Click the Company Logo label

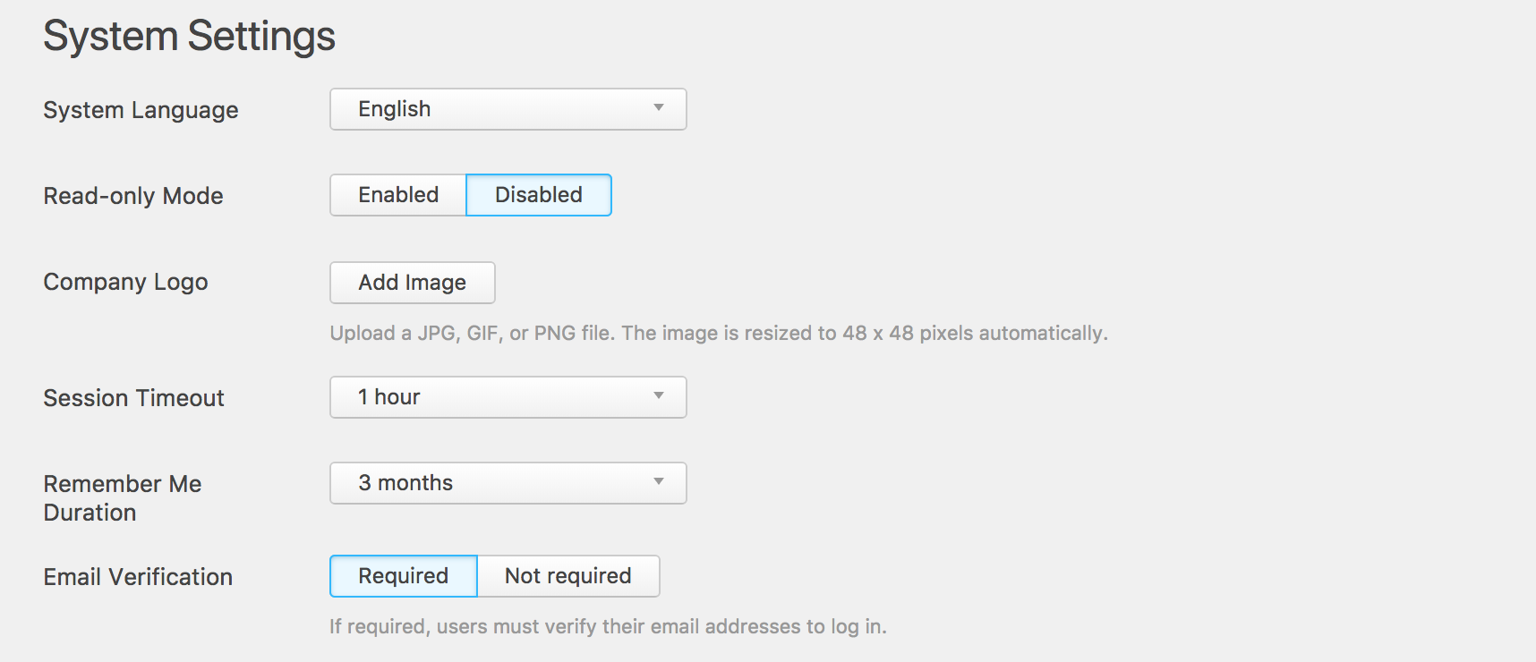point(125,282)
